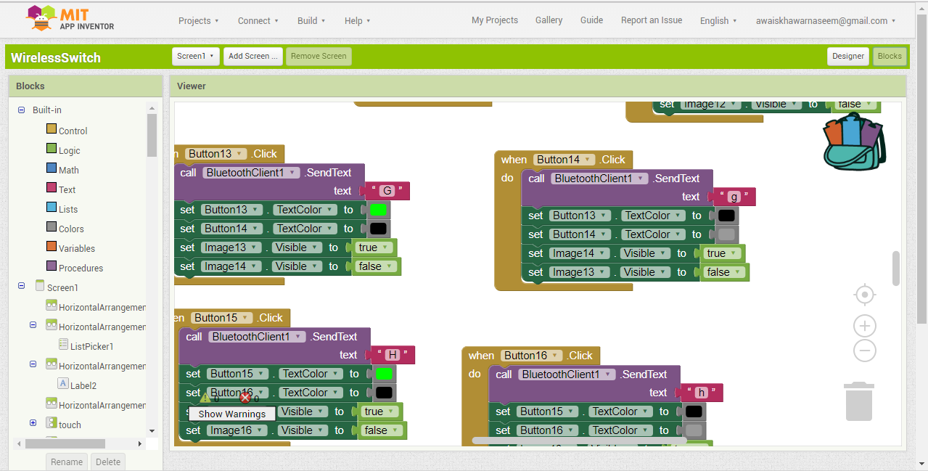Select the Lists blocks category
Screen dimensions: 928x471
click(x=68, y=209)
